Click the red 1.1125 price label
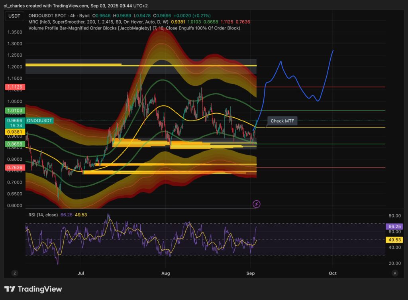 click(14, 87)
